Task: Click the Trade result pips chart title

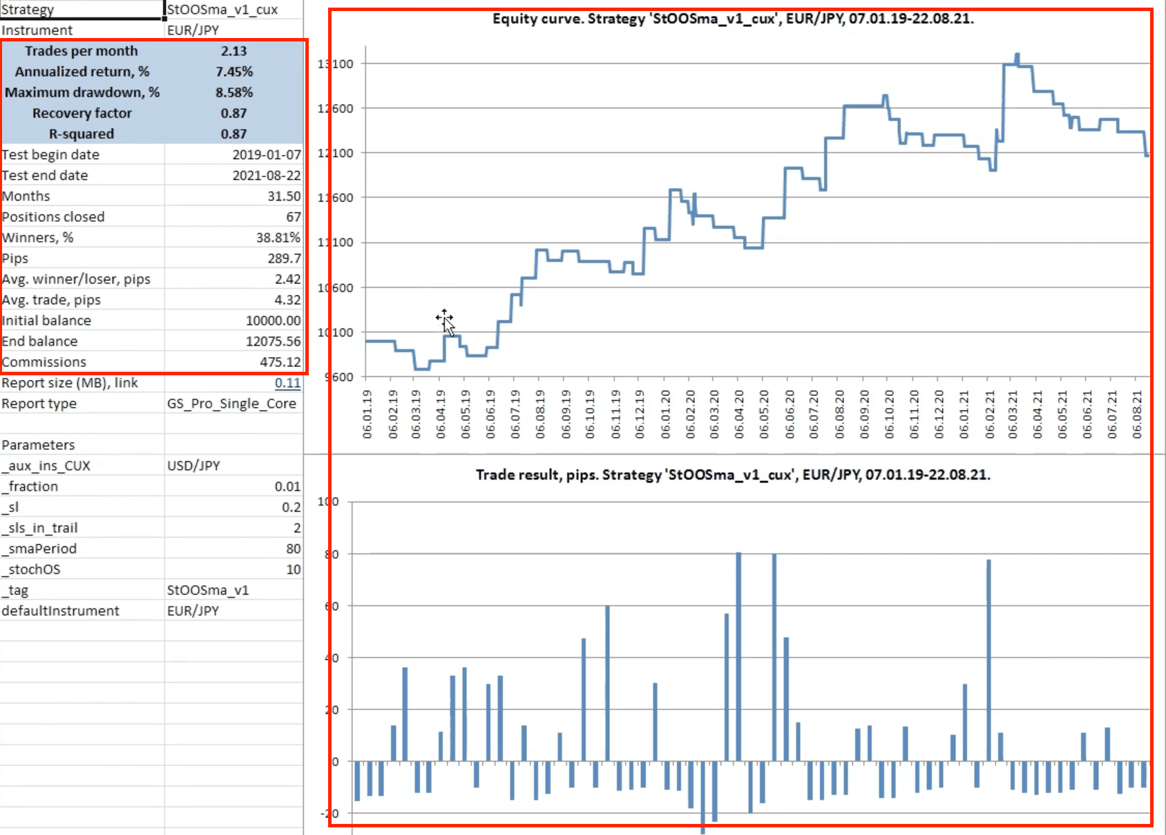Action: pos(733,475)
